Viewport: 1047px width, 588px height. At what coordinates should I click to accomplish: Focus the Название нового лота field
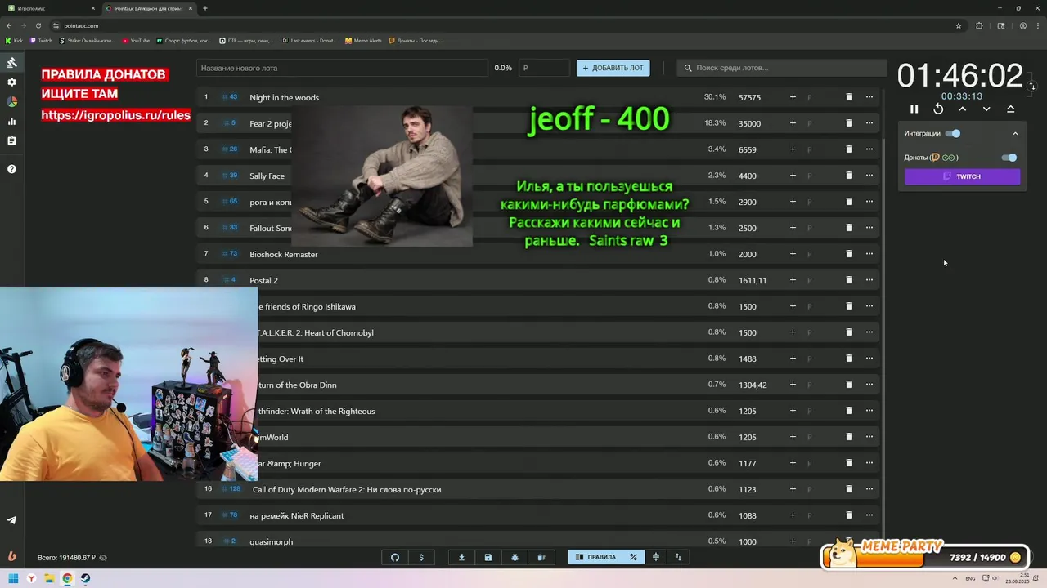[342, 68]
